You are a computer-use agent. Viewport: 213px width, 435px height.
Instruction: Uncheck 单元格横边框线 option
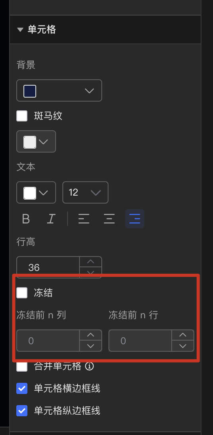pos(22,388)
